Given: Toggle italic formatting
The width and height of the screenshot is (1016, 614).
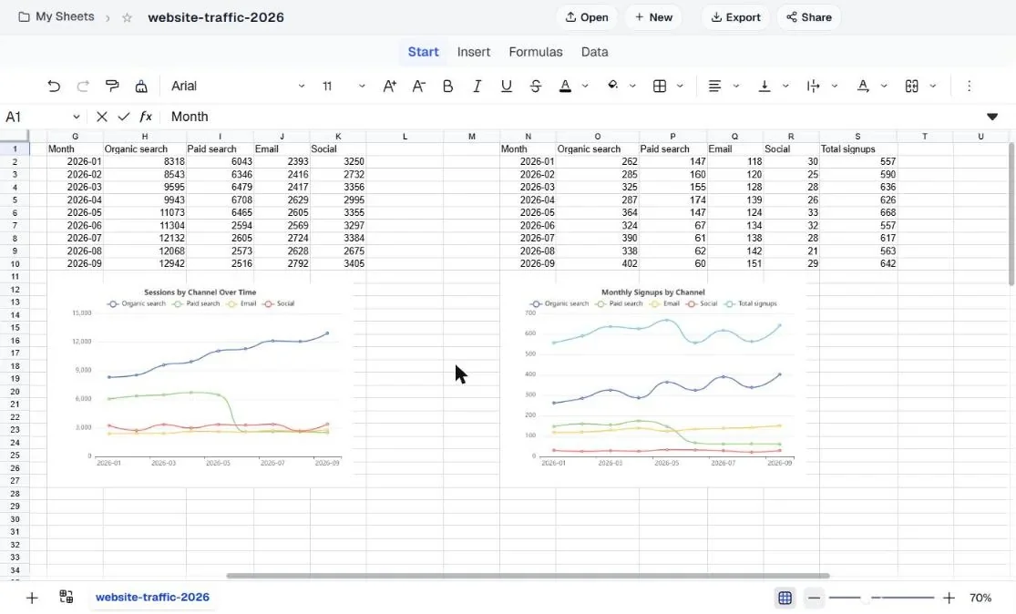Looking at the screenshot, I should 477,87.
